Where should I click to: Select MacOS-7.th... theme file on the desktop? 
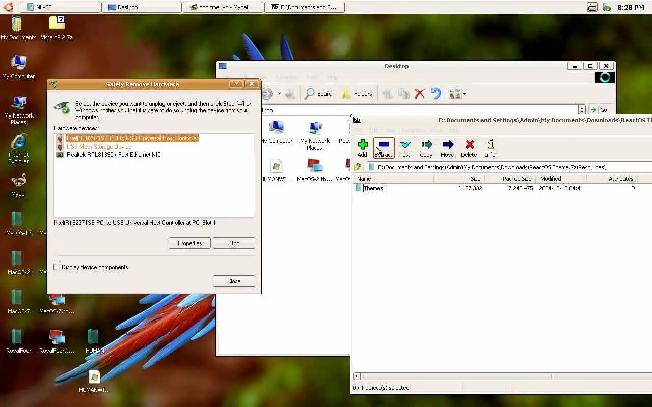tap(57, 304)
